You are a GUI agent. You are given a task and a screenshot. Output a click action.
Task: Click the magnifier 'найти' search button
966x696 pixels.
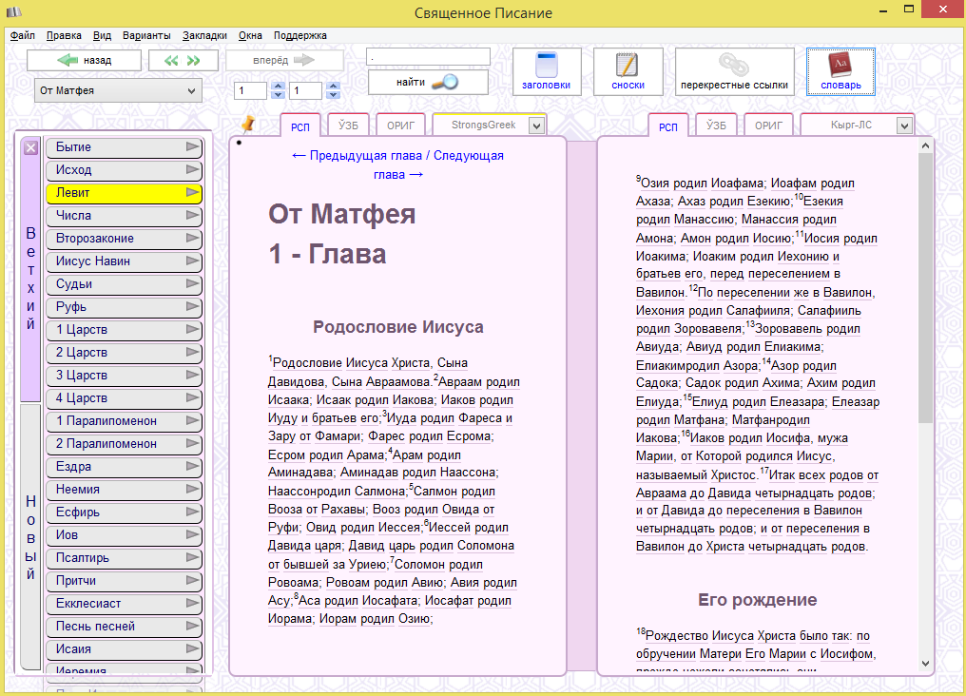tap(428, 82)
